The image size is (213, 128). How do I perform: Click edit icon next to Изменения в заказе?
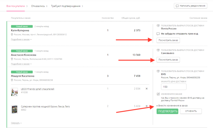pyautogui.click(x=158, y=94)
